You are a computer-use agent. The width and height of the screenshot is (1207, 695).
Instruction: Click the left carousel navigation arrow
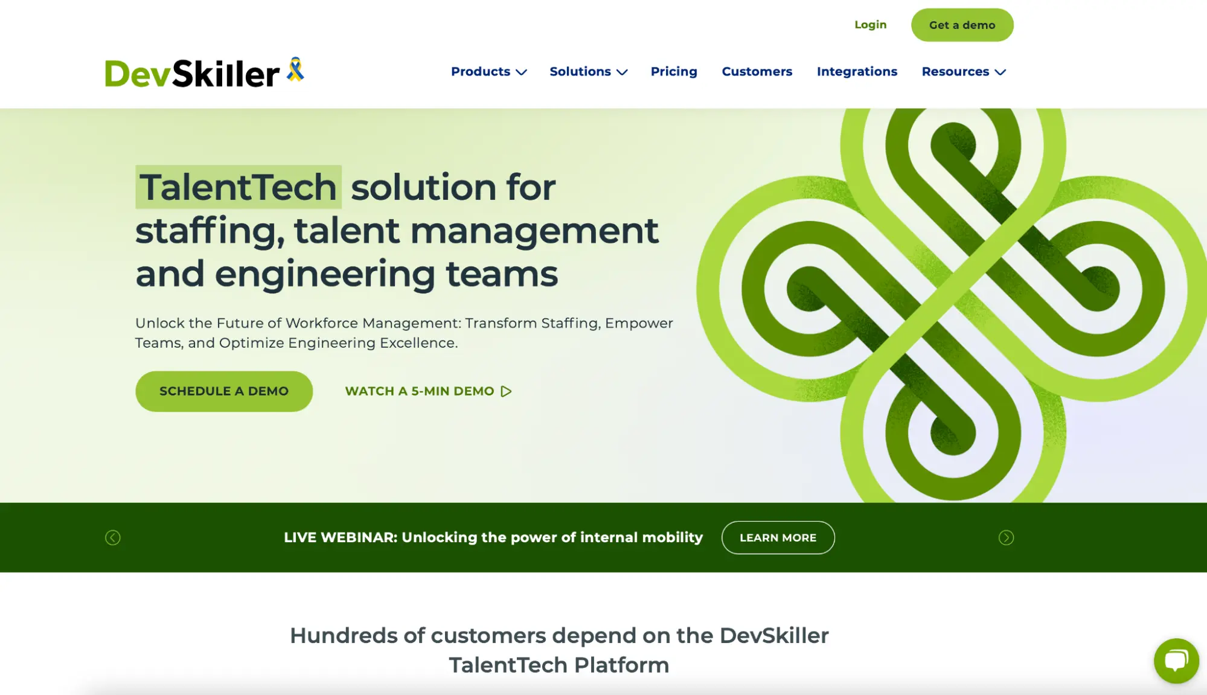[113, 537]
